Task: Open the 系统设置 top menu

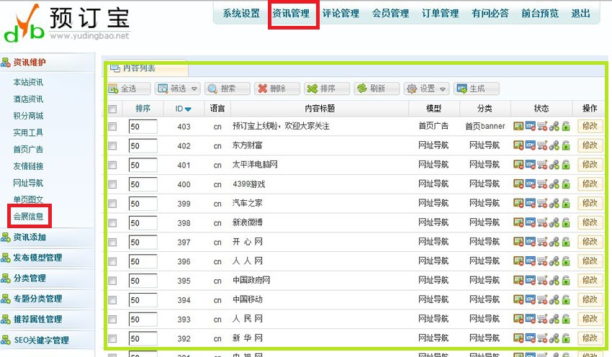Action: [241, 14]
